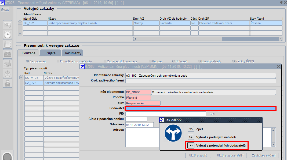Open the money sidebar icon
Screen dimensions: 287x160
pos(8,25)
